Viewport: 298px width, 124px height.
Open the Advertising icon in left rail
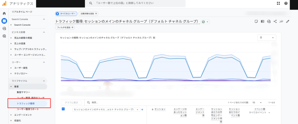point(4,36)
